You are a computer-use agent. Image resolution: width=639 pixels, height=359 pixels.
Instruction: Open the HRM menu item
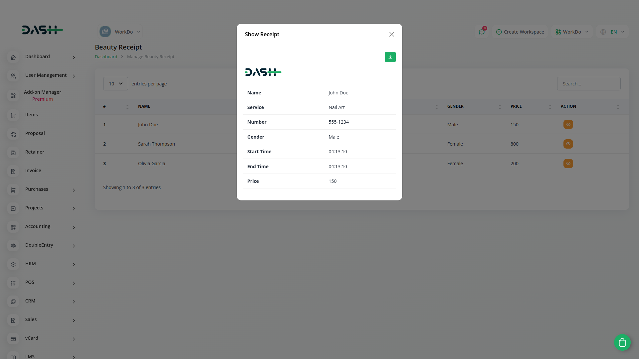(x=31, y=264)
